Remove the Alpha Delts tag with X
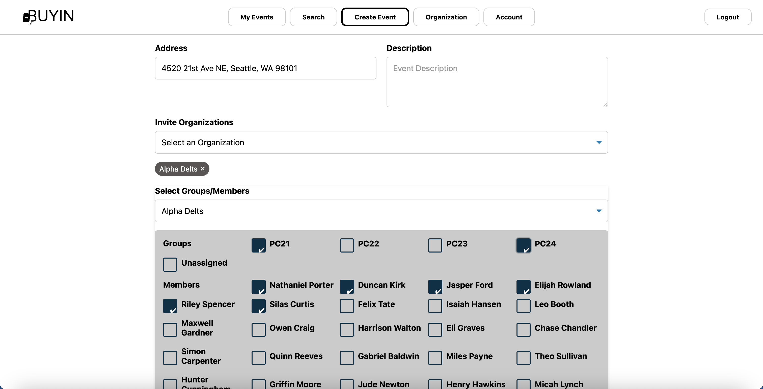 [203, 169]
